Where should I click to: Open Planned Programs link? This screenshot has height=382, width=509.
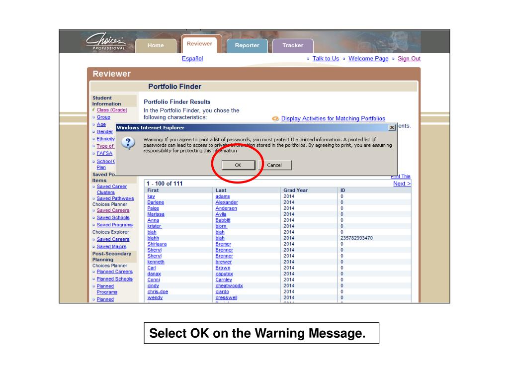pos(107,289)
